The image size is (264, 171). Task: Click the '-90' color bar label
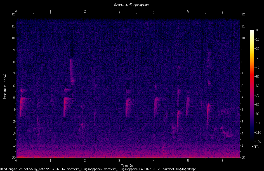click(x=257, y=114)
